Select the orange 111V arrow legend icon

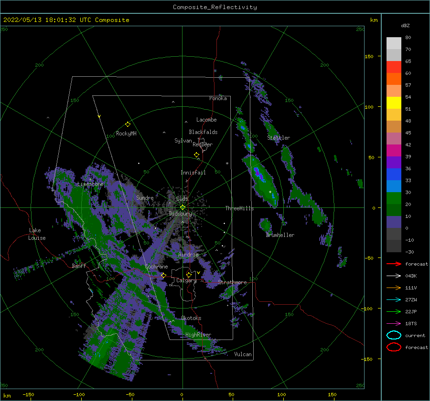394,288
